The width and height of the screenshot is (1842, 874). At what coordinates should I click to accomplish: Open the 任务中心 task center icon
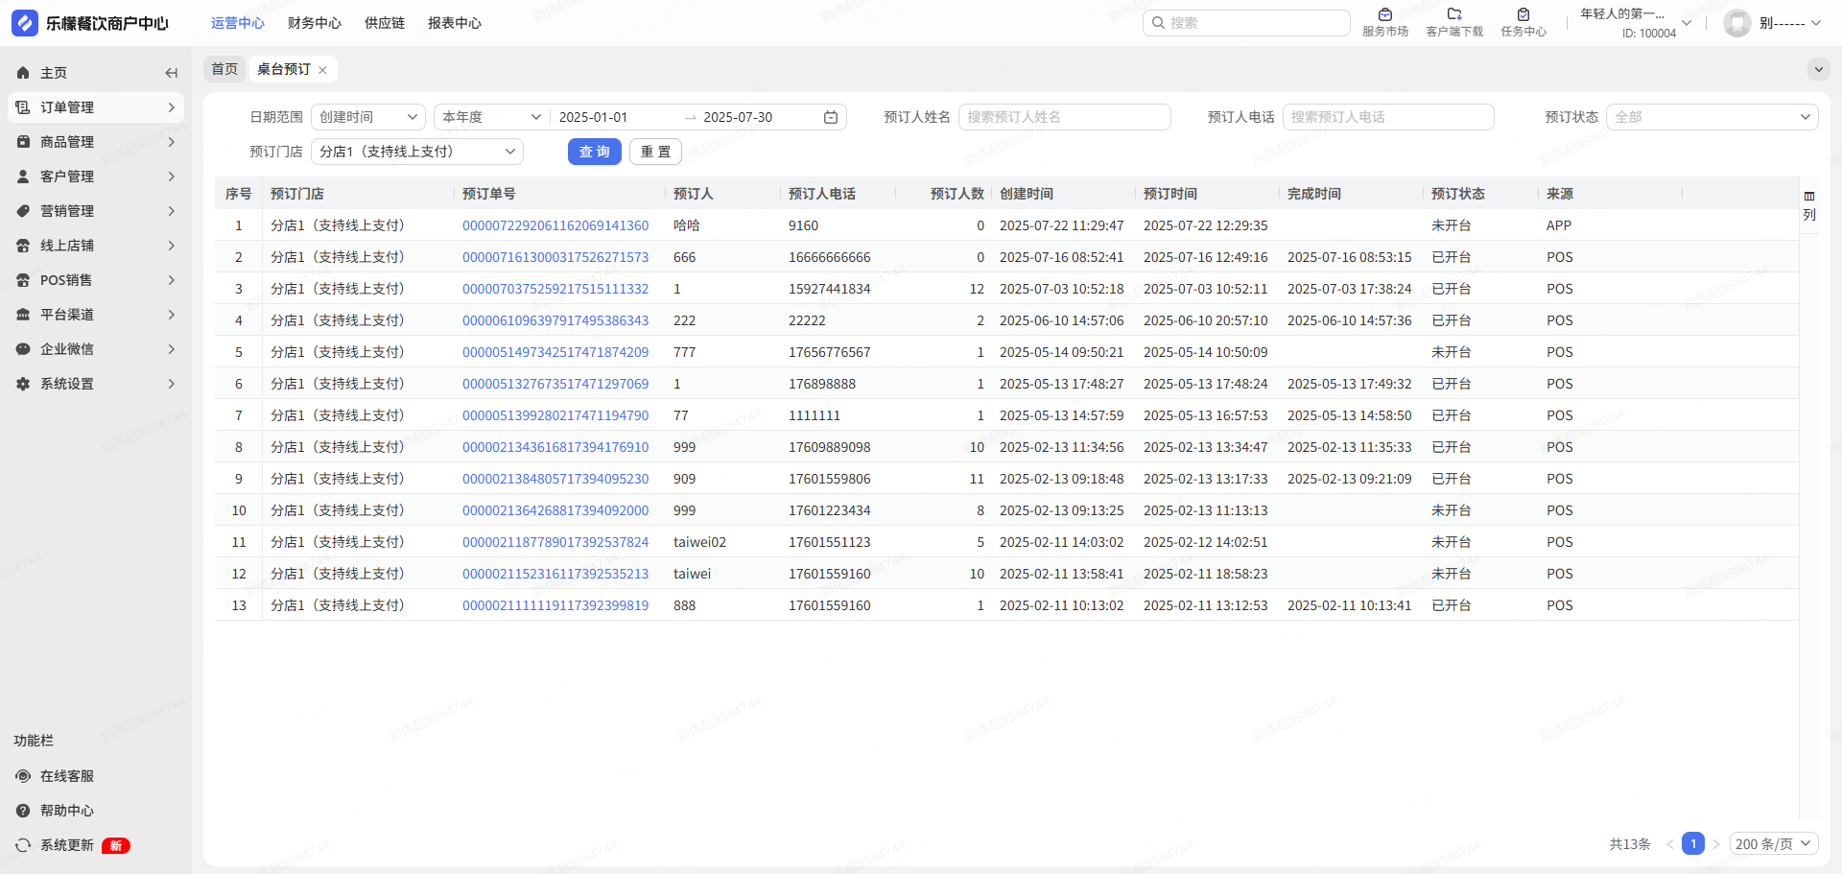click(1523, 14)
